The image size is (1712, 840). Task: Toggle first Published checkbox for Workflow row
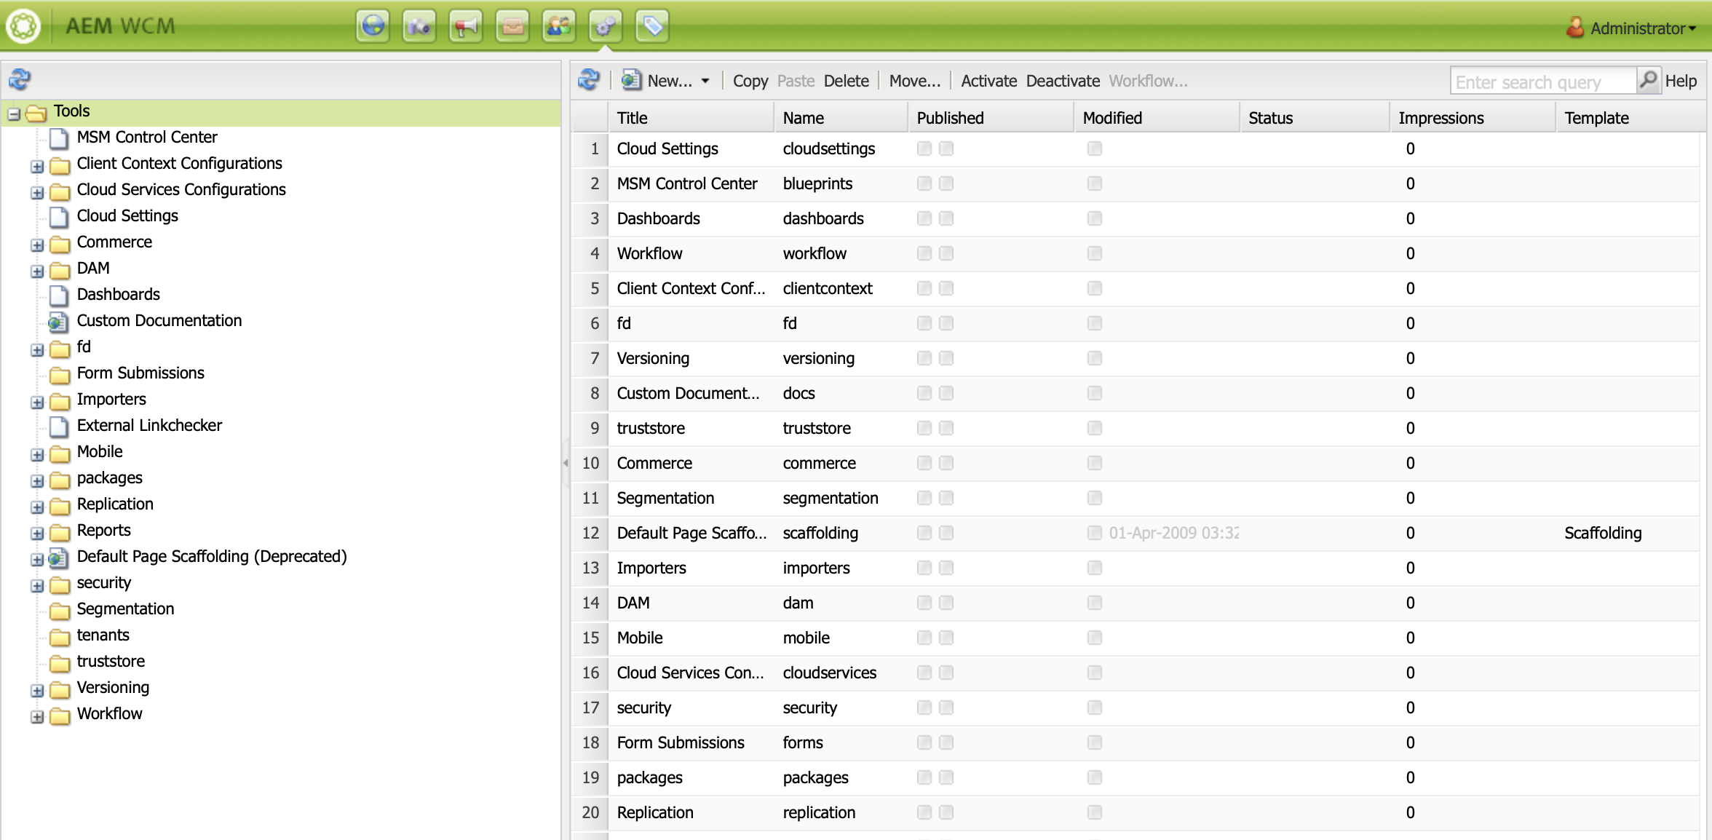pos(924,253)
